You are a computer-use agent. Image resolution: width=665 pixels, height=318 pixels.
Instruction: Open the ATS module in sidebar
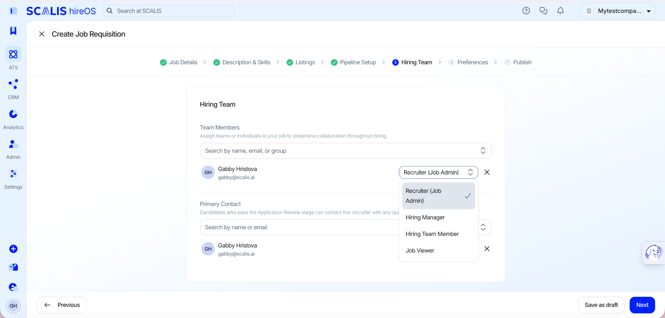coord(13,58)
